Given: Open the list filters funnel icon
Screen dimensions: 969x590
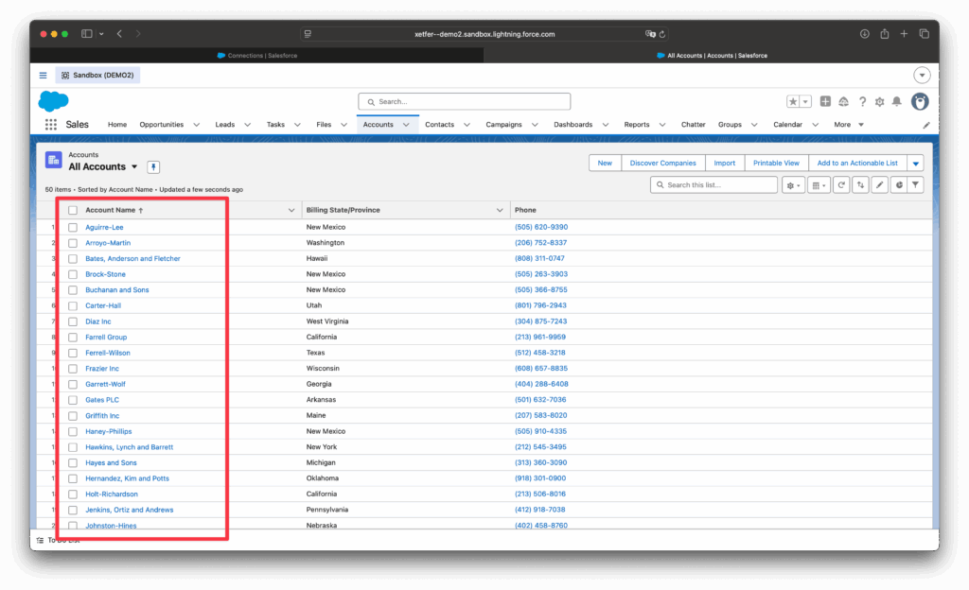Looking at the screenshot, I should (915, 185).
